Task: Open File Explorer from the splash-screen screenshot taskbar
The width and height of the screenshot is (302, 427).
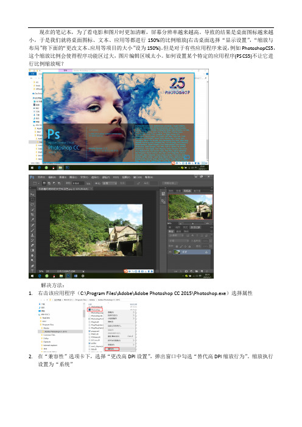Action: pos(60,168)
